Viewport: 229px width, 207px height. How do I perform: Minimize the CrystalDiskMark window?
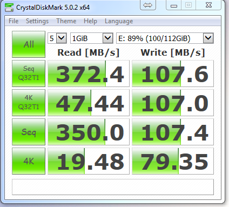pyautogui.click(x=174, y=5)
